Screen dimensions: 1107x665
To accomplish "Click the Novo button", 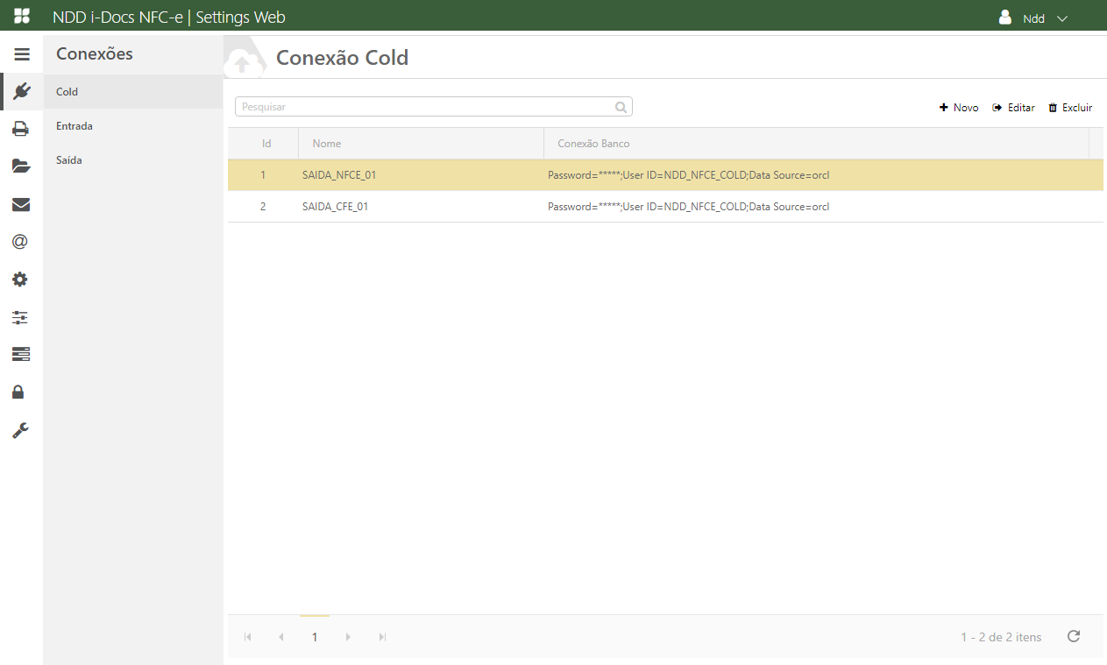I will (x=959, y=108).
